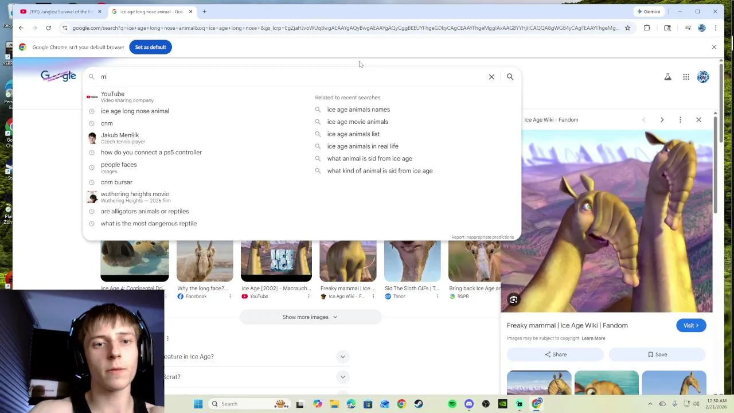Open the Sid The Sloth GIFs thumbnail
The image size is (734, 413).
click(412, 262)
